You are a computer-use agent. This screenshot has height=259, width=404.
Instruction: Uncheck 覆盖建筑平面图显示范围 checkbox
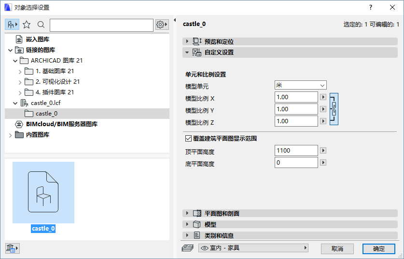tap(189, 139)
